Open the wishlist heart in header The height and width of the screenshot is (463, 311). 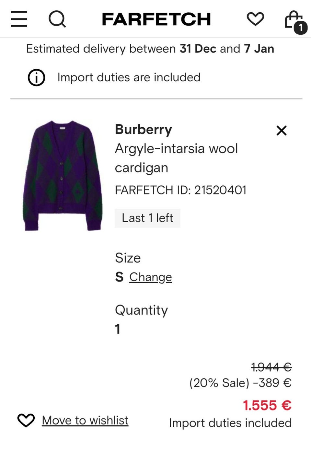(x=255, y=19)
